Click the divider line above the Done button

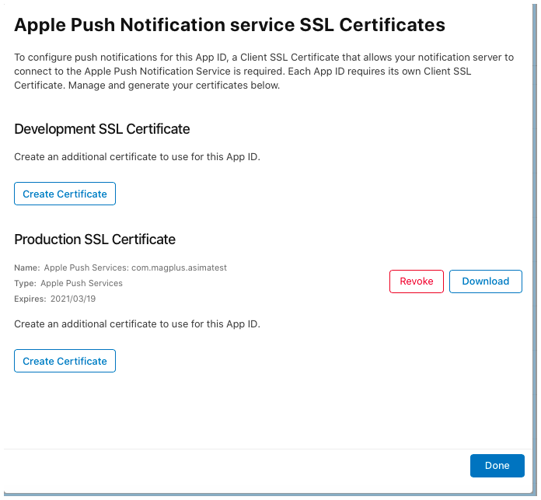[x=268, y=449]
